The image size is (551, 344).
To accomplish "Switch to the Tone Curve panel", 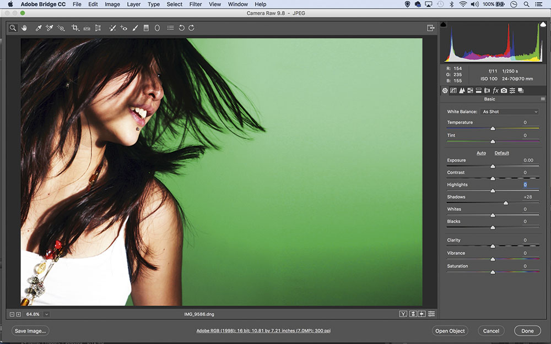I will 453,90.
